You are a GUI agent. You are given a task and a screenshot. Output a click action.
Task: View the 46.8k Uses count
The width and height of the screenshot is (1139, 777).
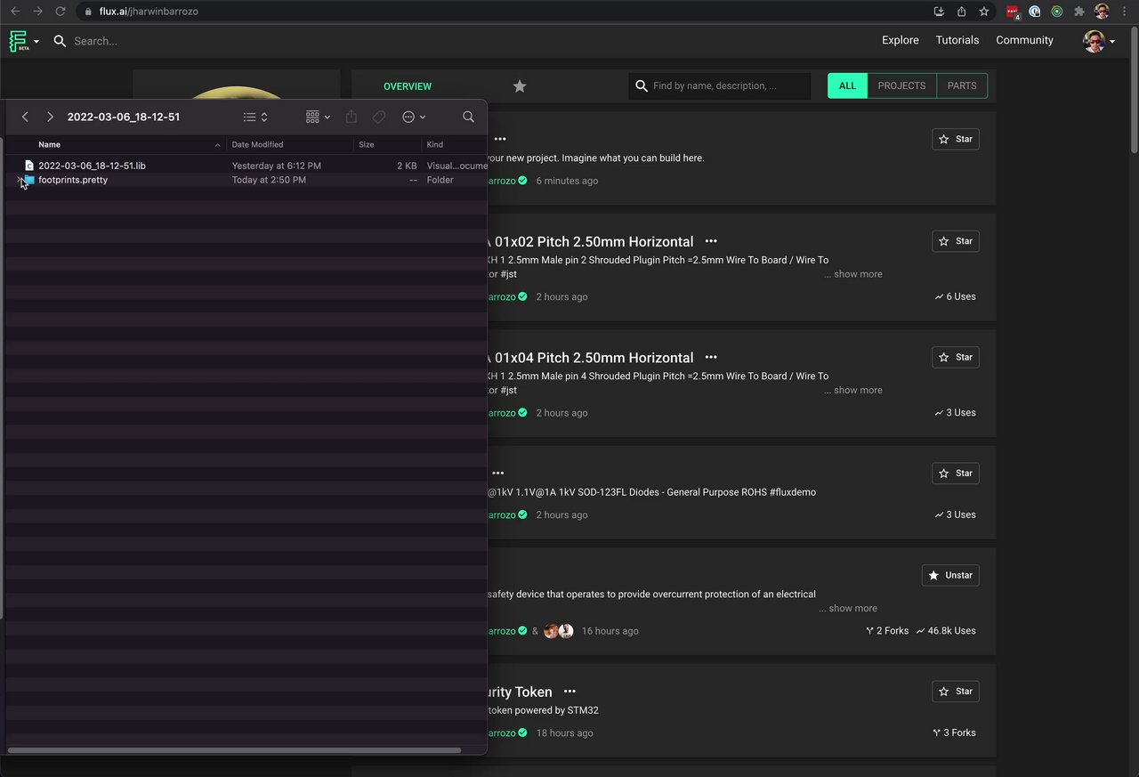pos(946,630)
